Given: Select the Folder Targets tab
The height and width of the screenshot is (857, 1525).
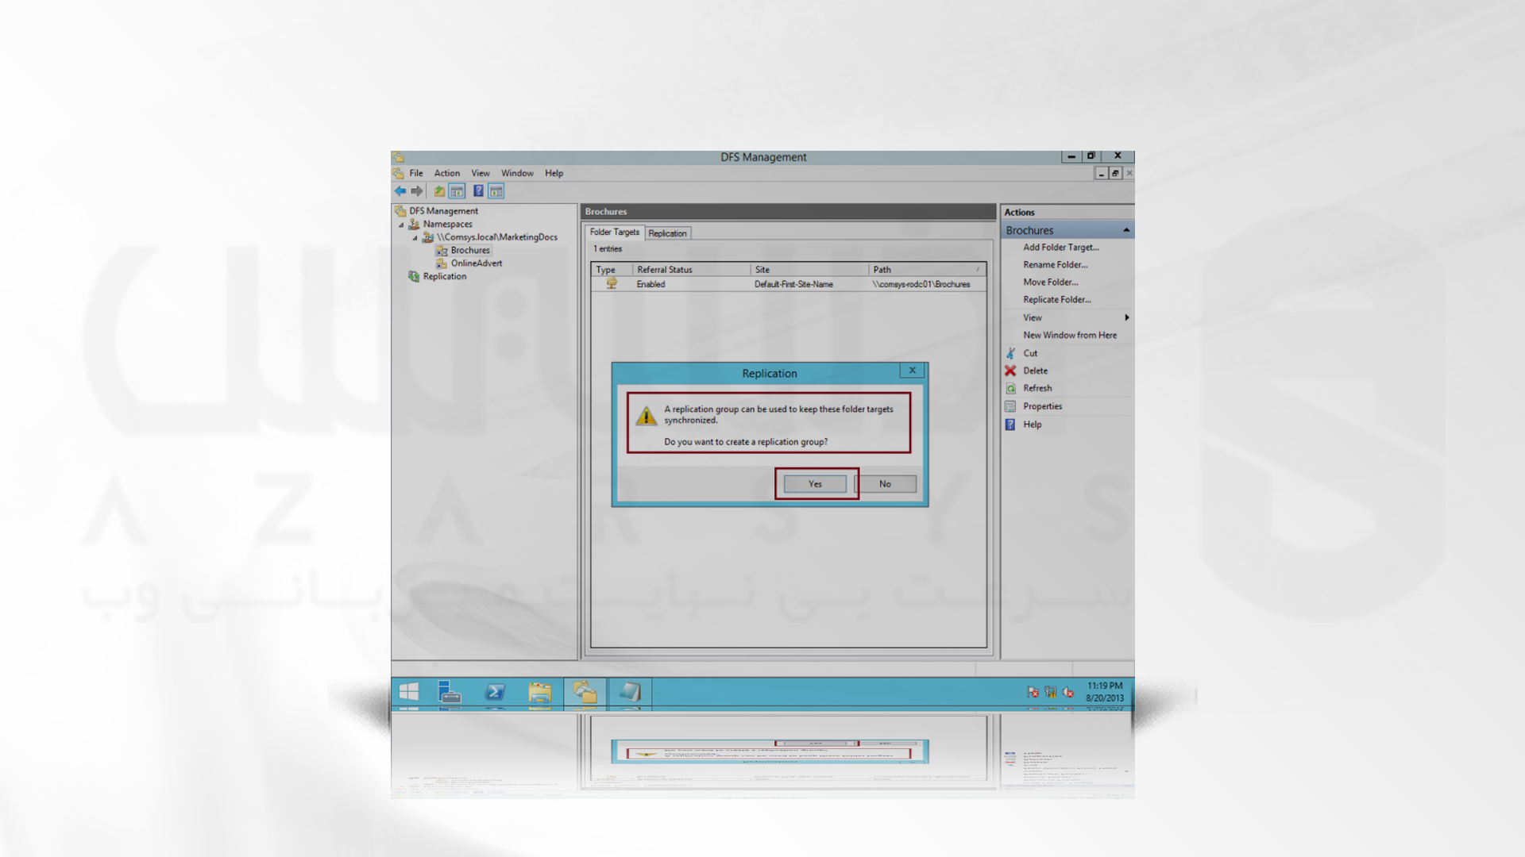Looking at the screenshot, I should tap(615, 233).
